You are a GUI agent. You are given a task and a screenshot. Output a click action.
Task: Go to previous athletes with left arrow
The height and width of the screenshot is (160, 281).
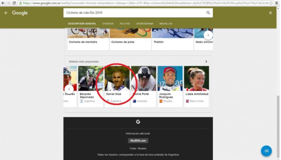(x=69, y=89)
